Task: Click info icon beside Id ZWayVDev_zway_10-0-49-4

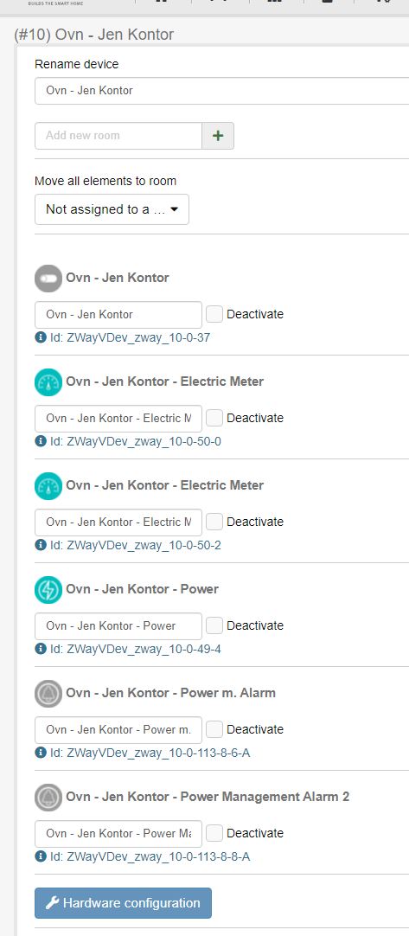Action: click(x=41, y=649)
